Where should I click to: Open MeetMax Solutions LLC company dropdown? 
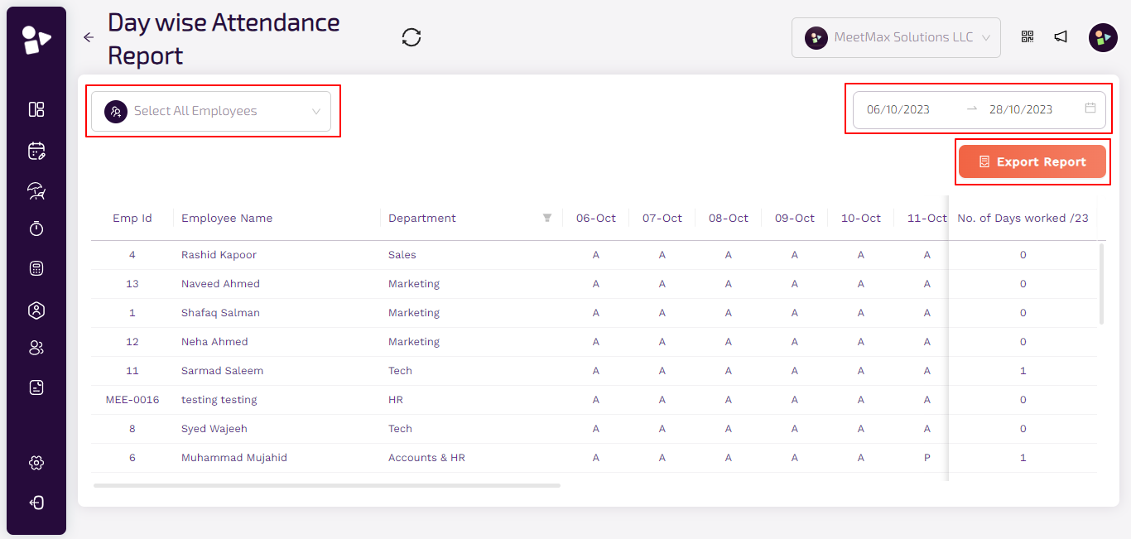(x=896, y=37)
